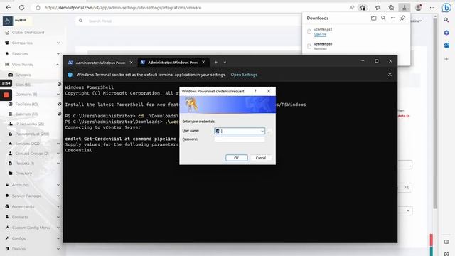Screen dimensions: 455x256
Task: Open the User name dropdown arrow
Action: click(262, 131)
